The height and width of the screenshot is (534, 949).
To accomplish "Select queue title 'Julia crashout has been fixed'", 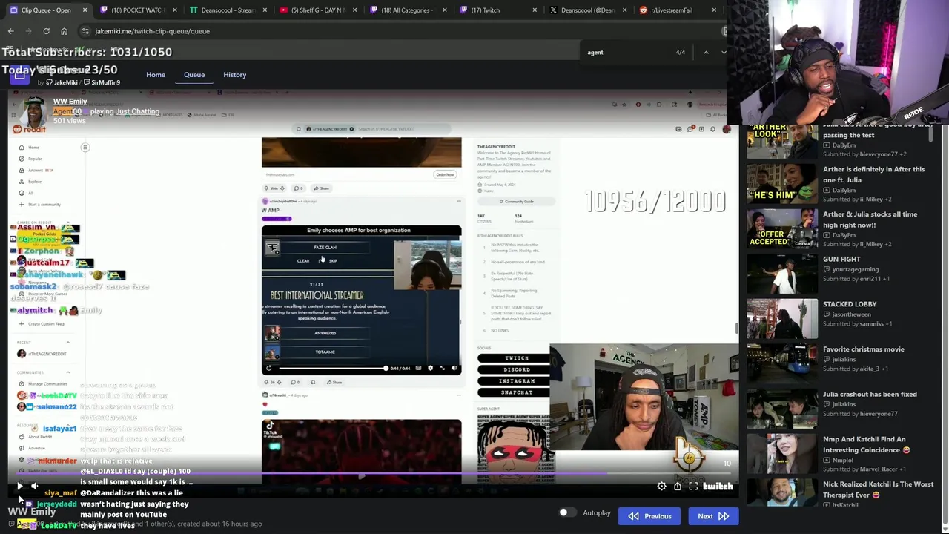I will coord(870,395).
